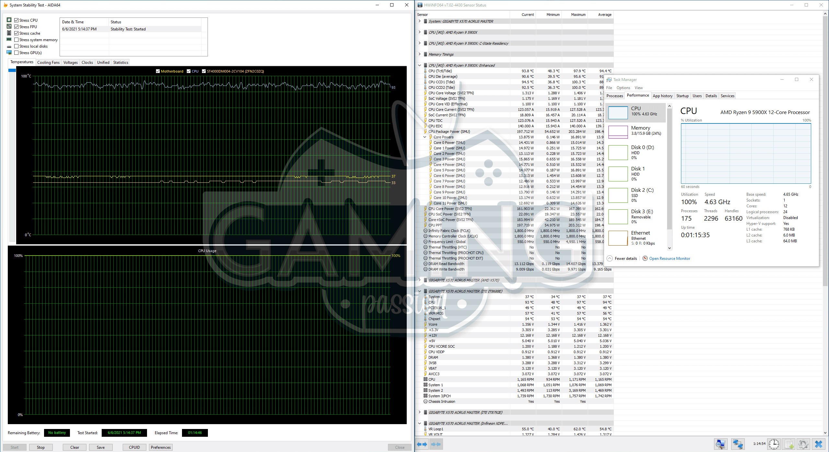Expand Memory Timings sensor group
Viewport: 829px width, 452px height.
[x=420, y=54]
